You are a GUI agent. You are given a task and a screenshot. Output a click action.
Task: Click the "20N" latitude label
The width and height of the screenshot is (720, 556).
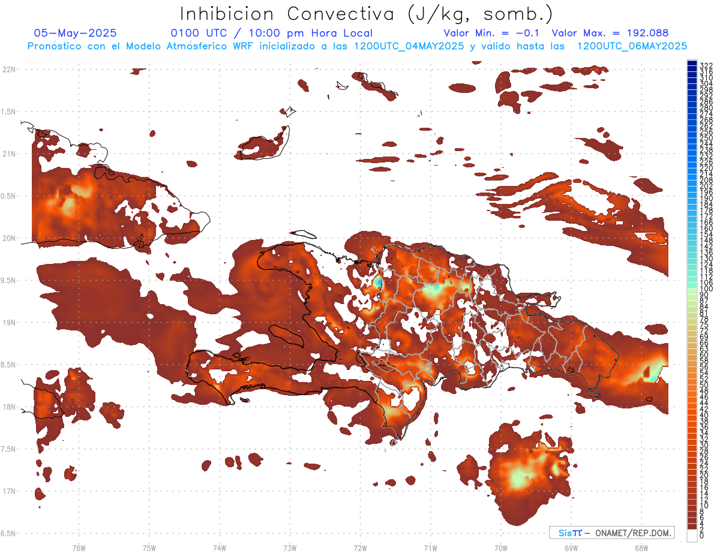[x=8, y=238]
